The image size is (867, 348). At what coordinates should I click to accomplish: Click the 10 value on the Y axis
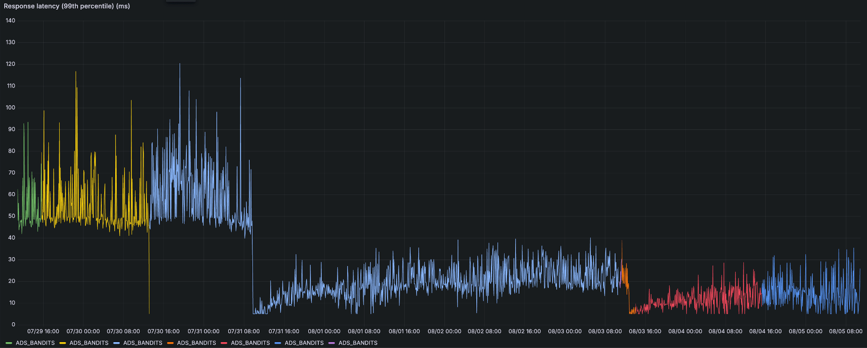(12, 303)
